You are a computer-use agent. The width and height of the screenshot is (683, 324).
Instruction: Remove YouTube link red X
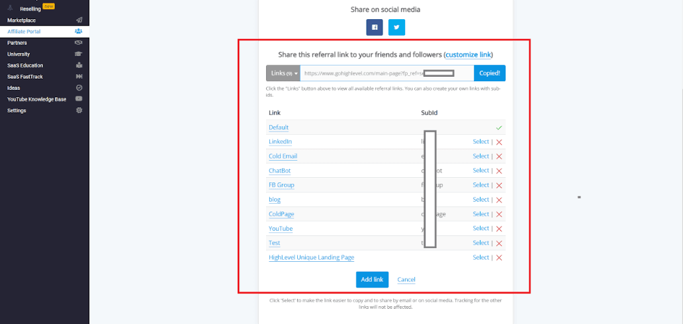click(x=499, y=229)
